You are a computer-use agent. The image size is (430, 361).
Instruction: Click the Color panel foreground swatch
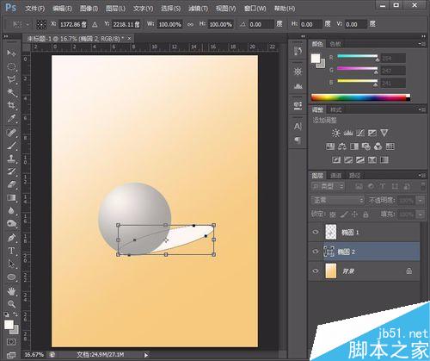click(316, 59)
